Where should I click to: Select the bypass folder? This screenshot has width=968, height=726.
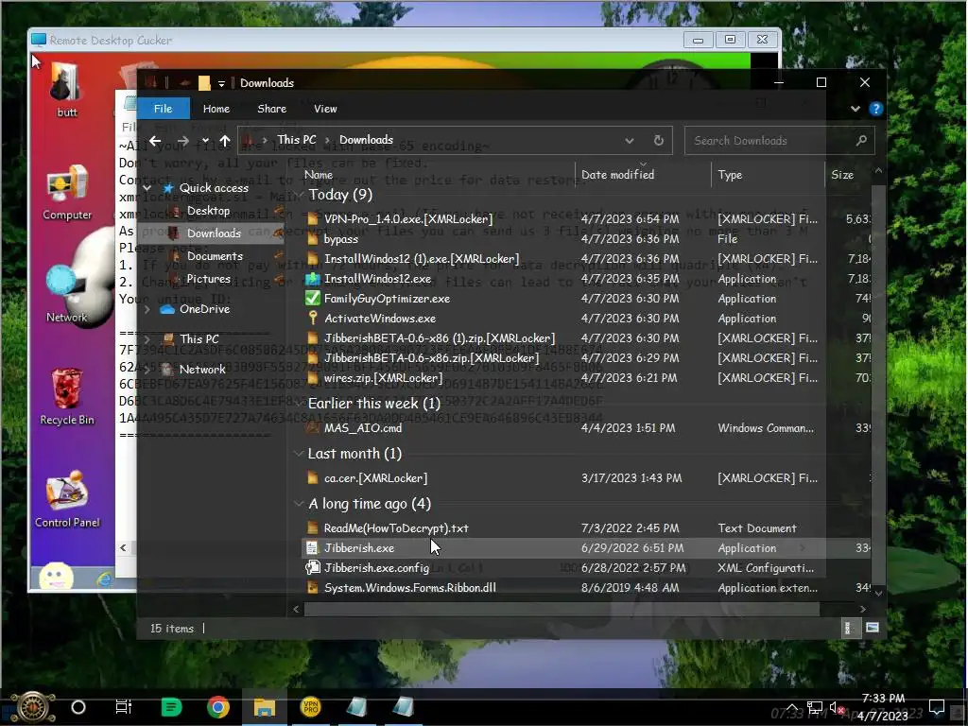click(x=340, y=239)
